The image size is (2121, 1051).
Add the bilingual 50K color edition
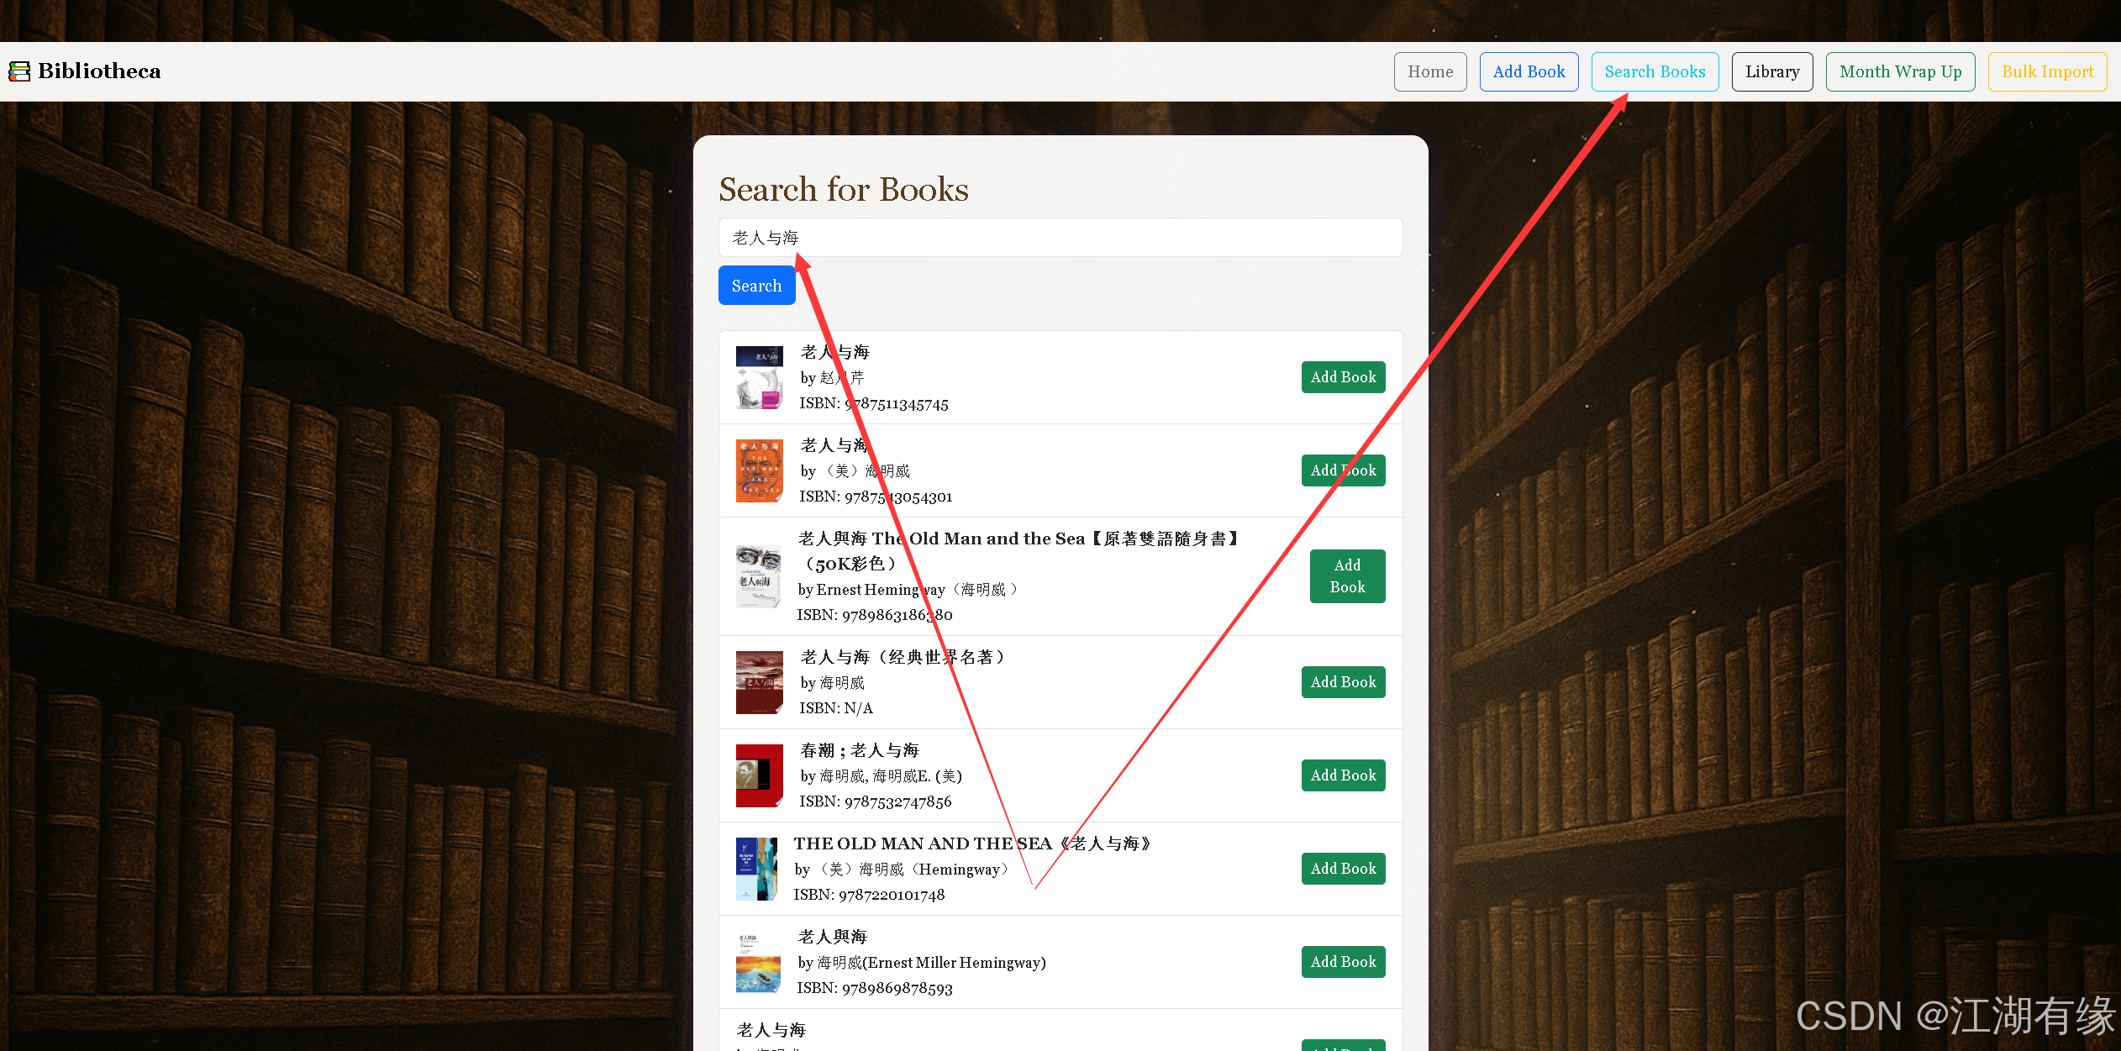pos(1346,576)
